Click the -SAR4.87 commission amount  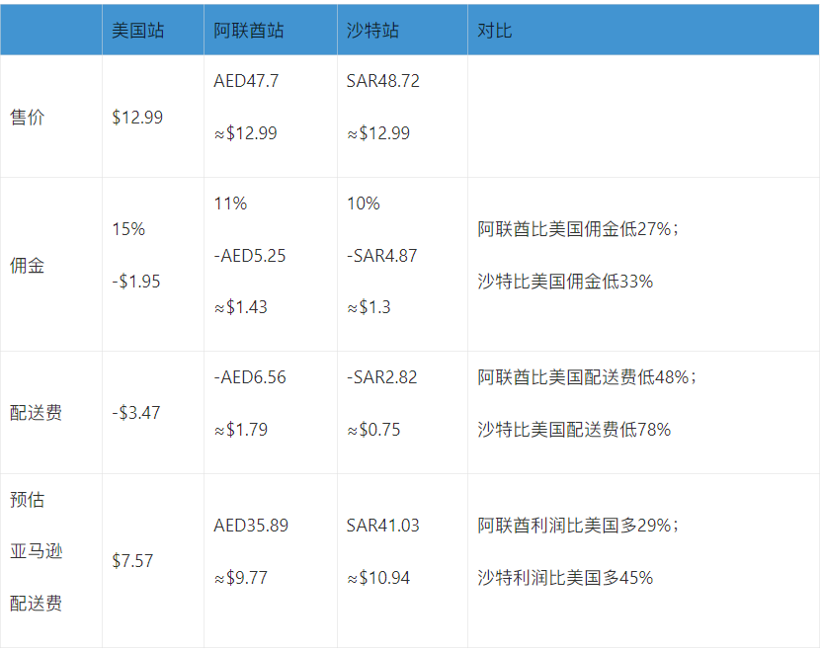382,255
